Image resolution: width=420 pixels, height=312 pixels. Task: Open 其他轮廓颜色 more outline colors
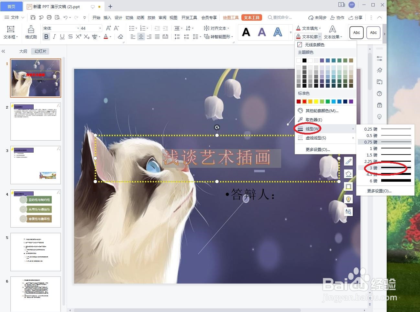[326, 111]
